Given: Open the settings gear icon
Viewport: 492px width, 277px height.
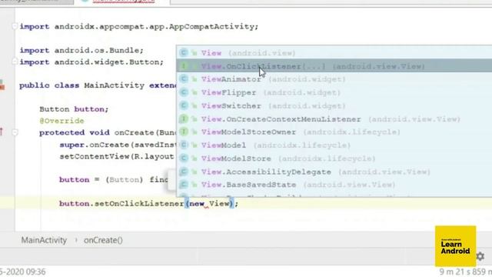Looking at the screenshot, I should point(480,256).
